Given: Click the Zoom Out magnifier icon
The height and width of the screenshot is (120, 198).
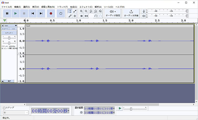Looking at the screenshot, I should point(86,11).
